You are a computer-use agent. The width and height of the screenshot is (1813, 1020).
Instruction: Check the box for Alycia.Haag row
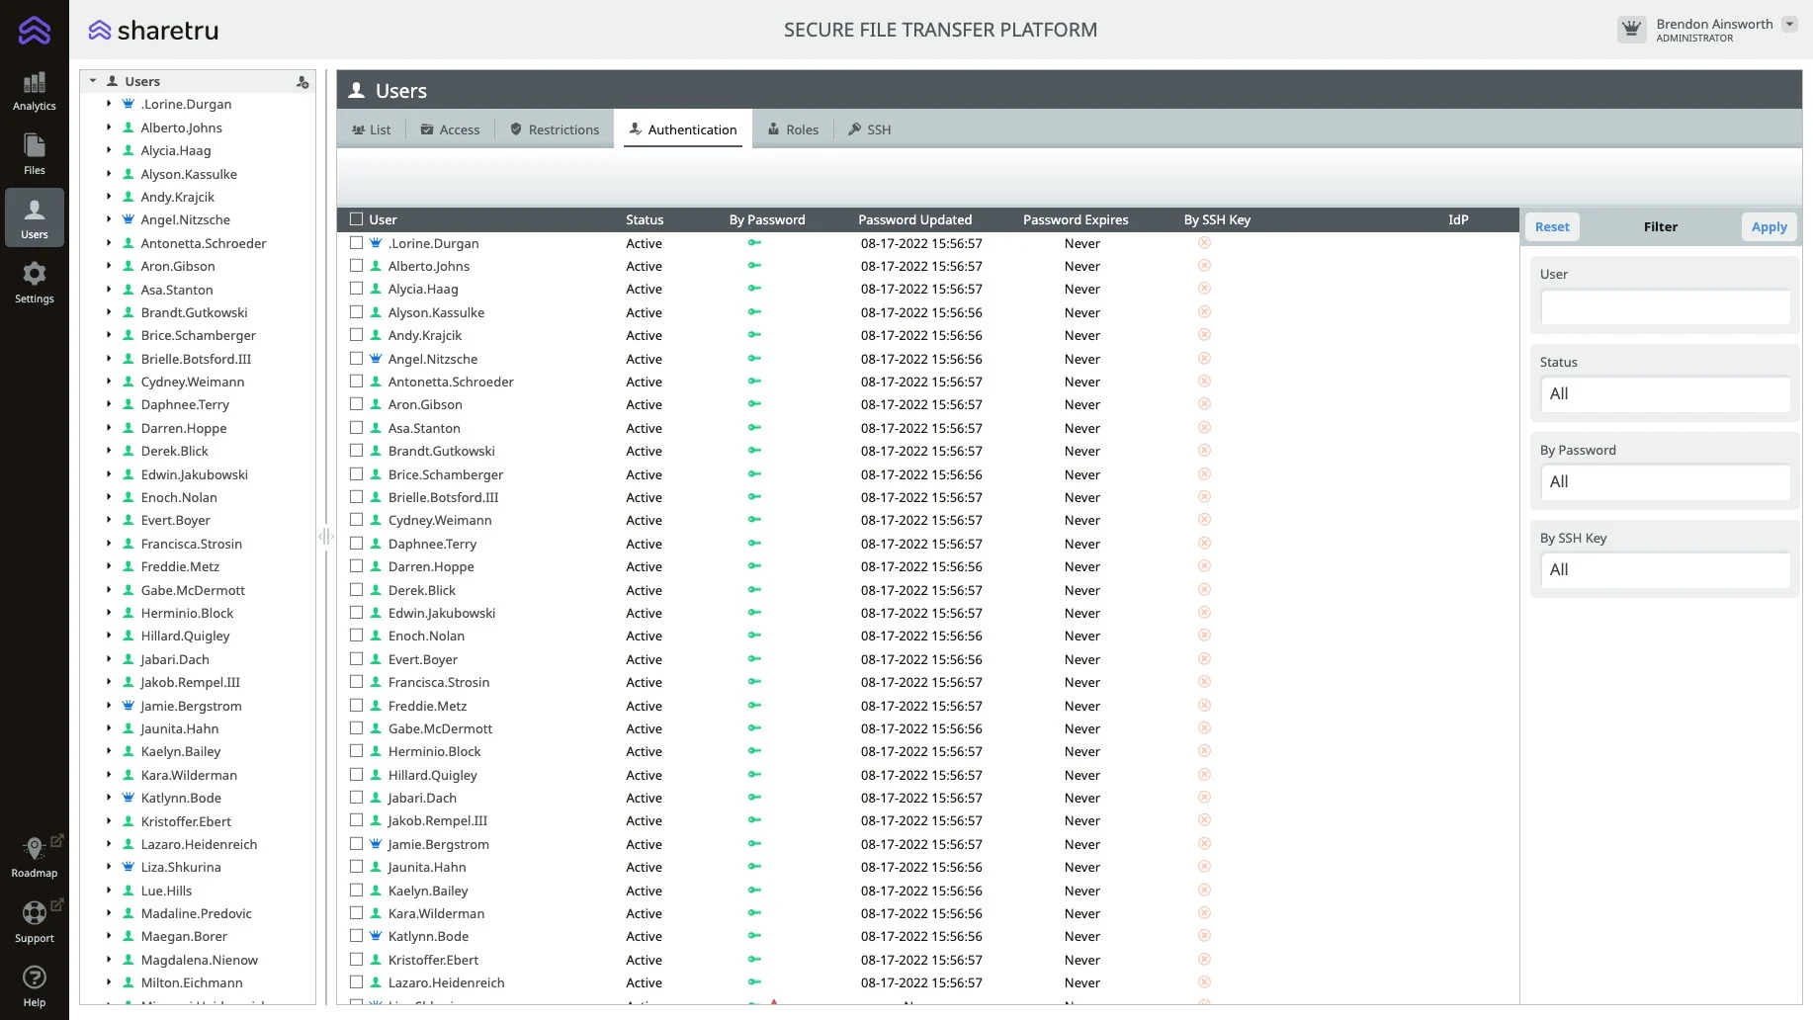coord(356,289)
